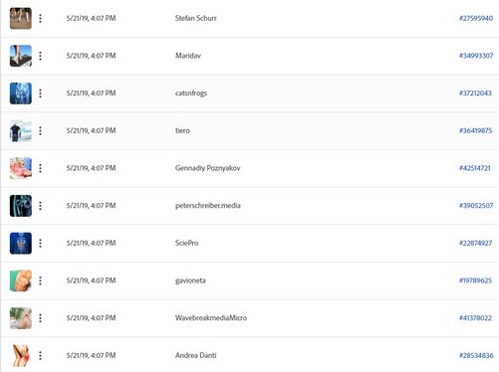Screen dimensions: 499x372
Task: Open three-dot menu for SciePro row
Action: click(40, 243)
